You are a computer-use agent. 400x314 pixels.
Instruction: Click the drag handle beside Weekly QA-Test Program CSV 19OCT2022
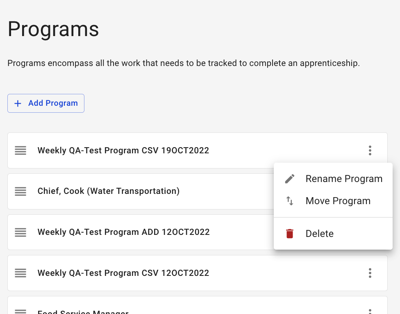point(20,150)
